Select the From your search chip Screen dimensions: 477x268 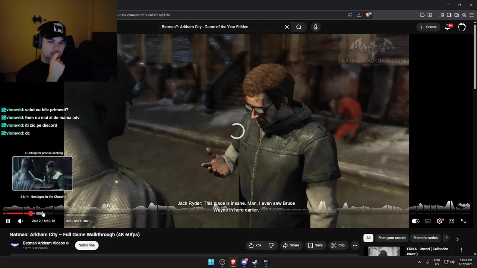[x=392, y=238]
